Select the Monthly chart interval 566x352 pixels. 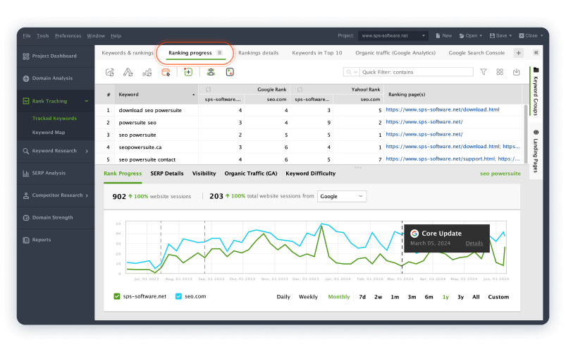(339, 297)
